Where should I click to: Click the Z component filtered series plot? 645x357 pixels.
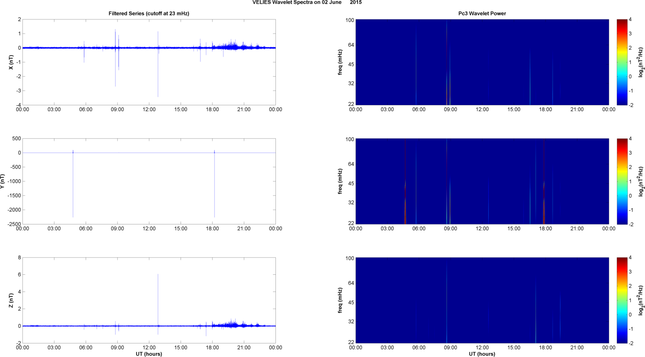tap(149, 300)
